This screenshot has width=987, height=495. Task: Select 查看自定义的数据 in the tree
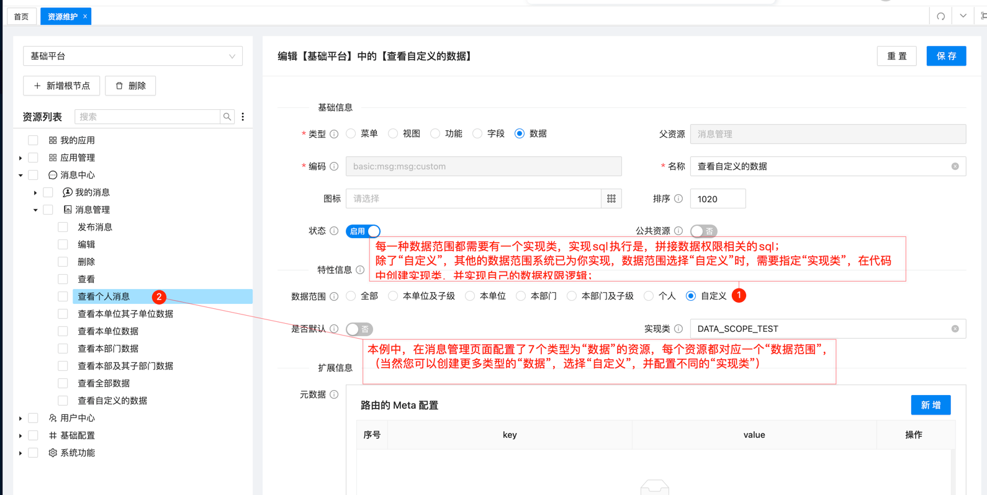(x=112, y=401)
